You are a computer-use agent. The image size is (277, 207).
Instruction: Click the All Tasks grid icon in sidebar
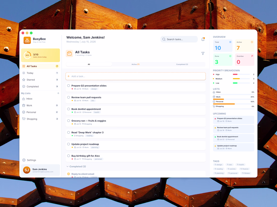pyautogui.click(x=24, y=66)
